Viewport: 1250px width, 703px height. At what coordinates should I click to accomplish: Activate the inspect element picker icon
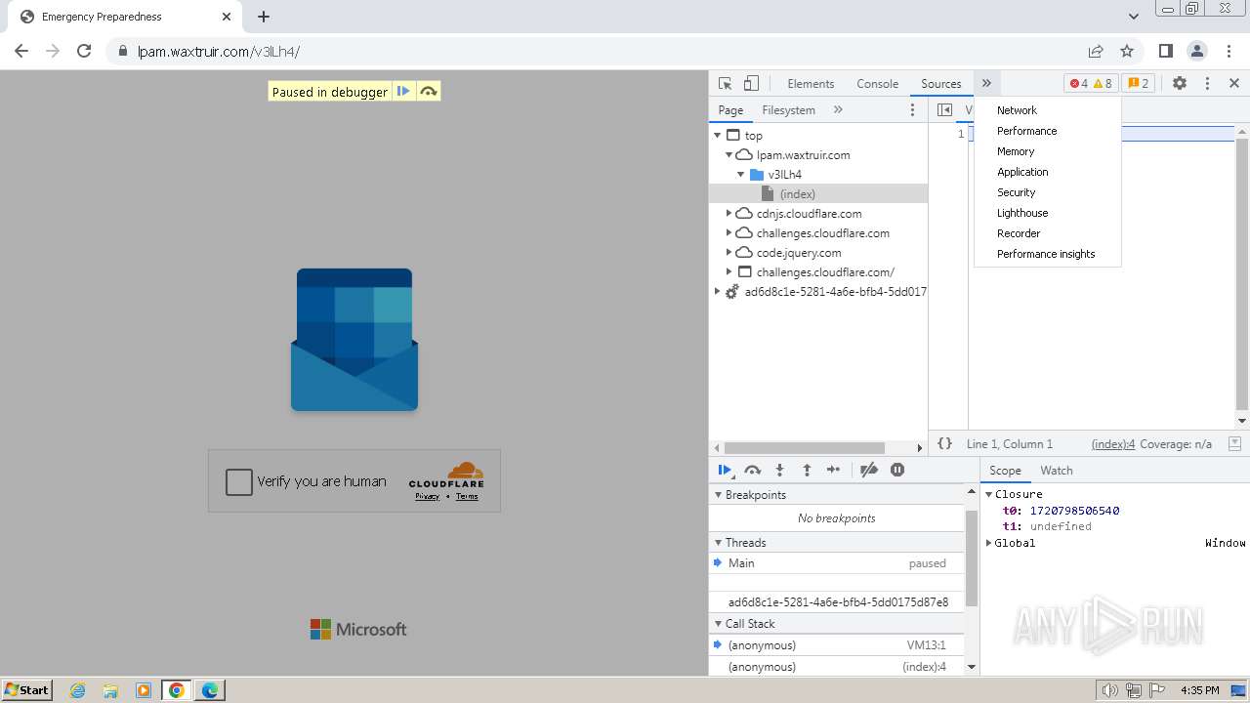coord(725,83)
